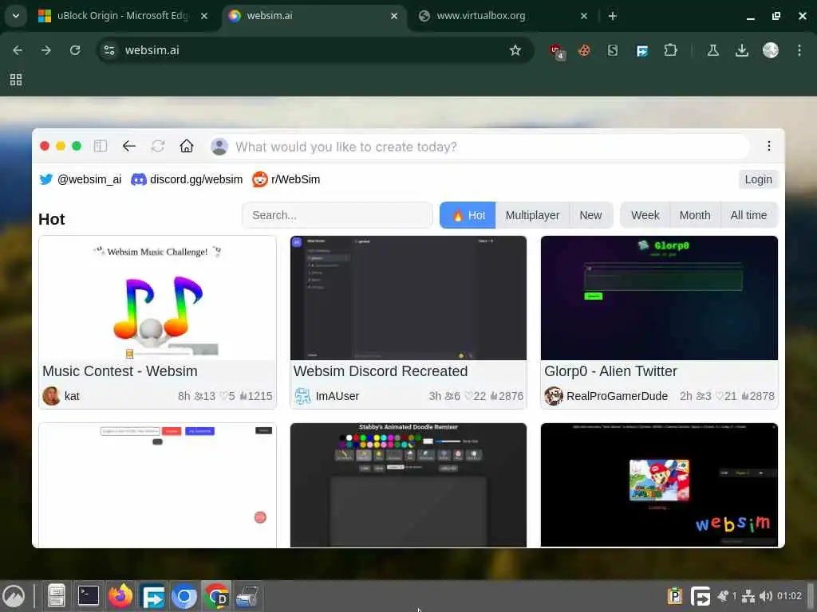Open the Chrome Labs flask icon

(712, 50)
